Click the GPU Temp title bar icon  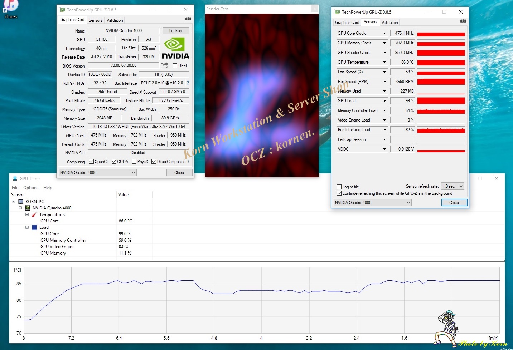pos(15,178)
